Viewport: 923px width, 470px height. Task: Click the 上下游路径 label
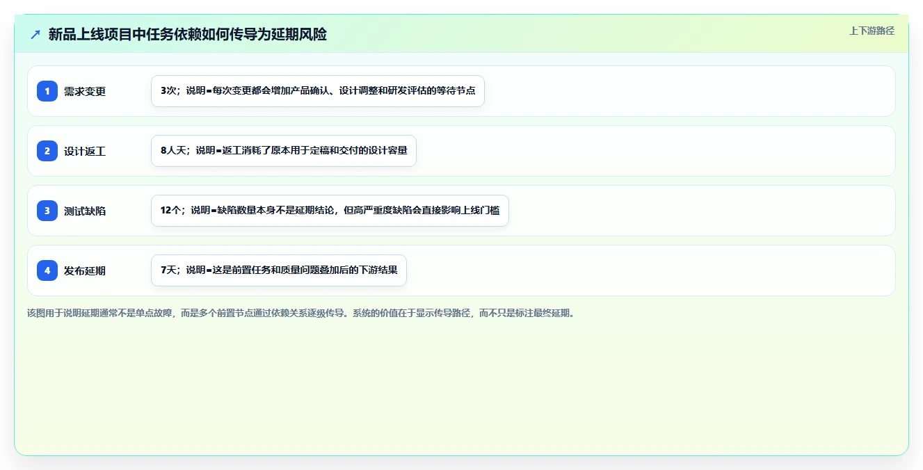pyautogui.click(x=872, y=31)
